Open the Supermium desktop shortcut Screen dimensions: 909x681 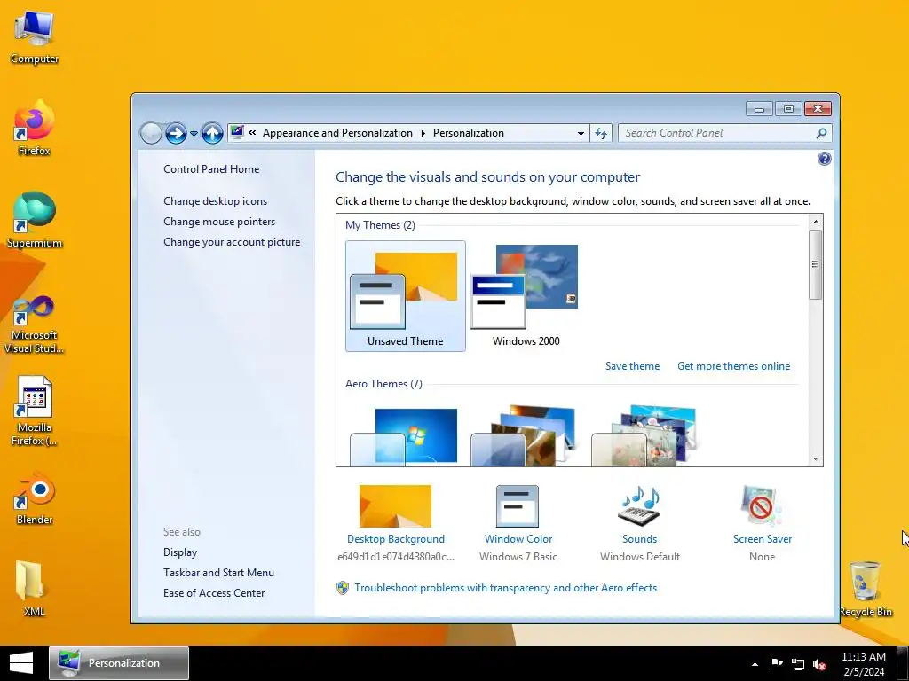tap(35, 221)
